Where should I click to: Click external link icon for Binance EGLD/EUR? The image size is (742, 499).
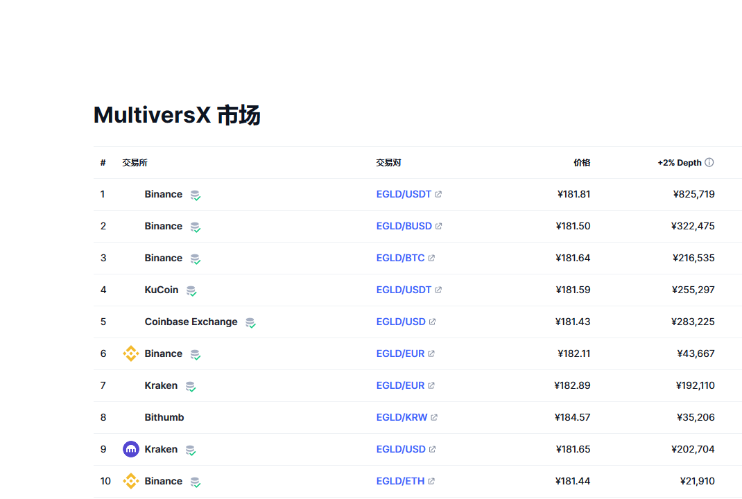[x=431, y=353]
